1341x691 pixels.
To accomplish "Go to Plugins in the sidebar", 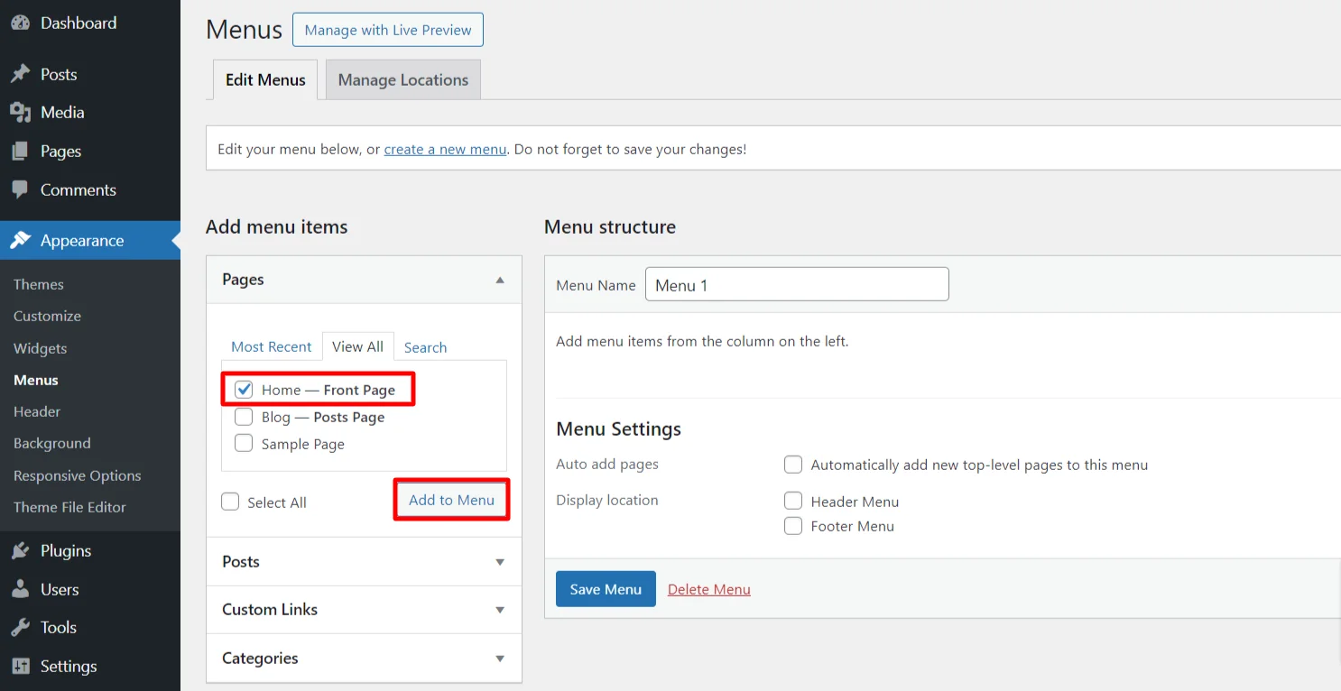I will pyautogui.click(x=90, y=550).
